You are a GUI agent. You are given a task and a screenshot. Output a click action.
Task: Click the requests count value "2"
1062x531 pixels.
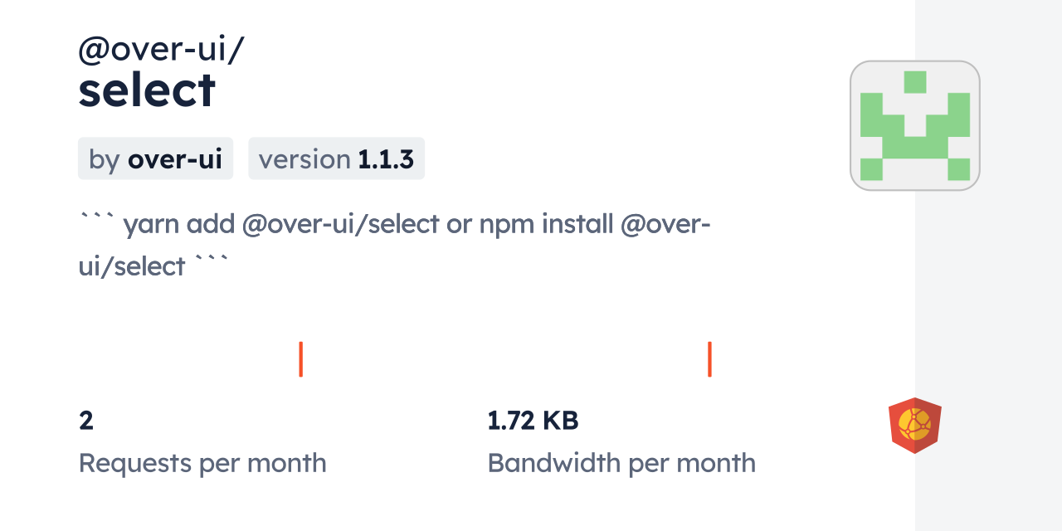point(86,421)
